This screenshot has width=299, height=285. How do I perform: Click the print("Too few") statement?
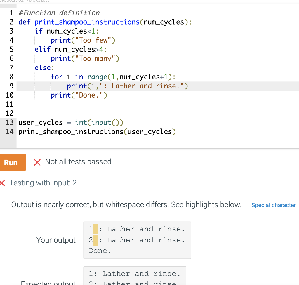click(x=83, y=40)
